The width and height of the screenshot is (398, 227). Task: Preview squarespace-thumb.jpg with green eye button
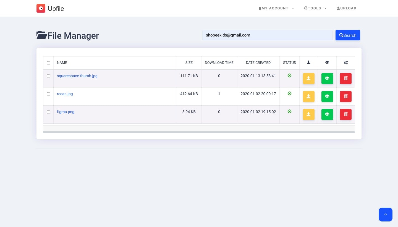[327, 79]
